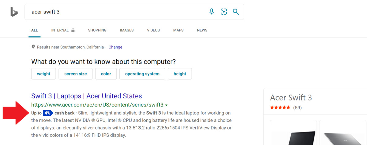The height and width of the screenshot is (145, 367).
Task: Open Swift 3 | Laptops | Acer United States result
Action: [x=87, y=96]
